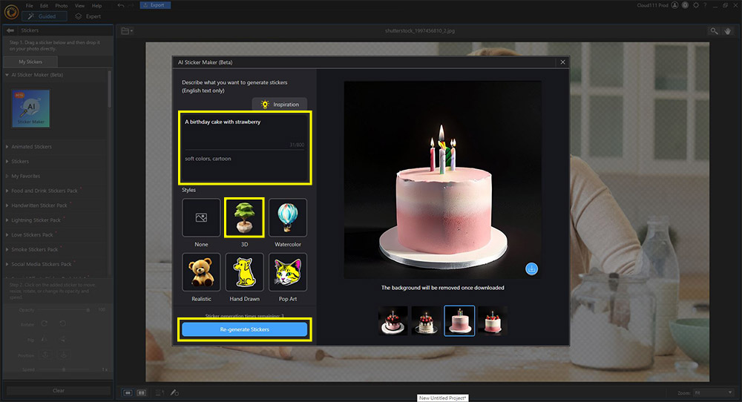This screenshot has height=402, width=742.
Task: Select the Hand Drawn style
Action: 244,272
